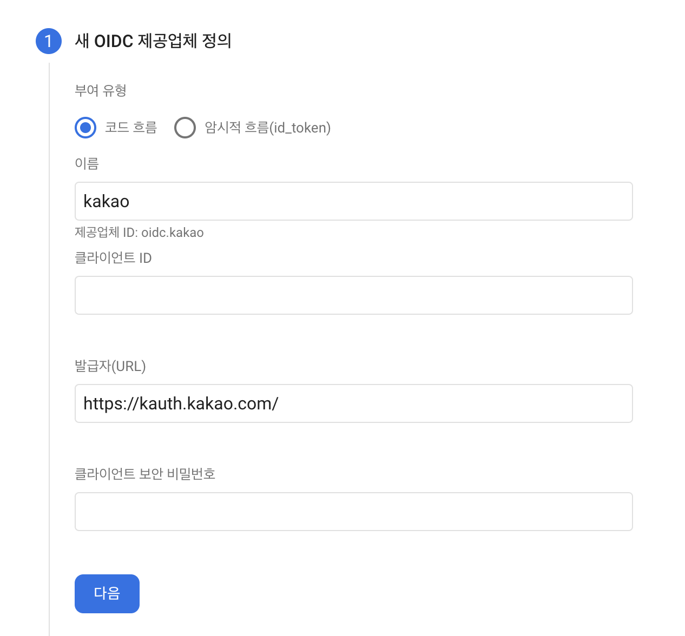Focus the 이름 input containing kakao
The image size is (685, 636).
coord(354,201)
